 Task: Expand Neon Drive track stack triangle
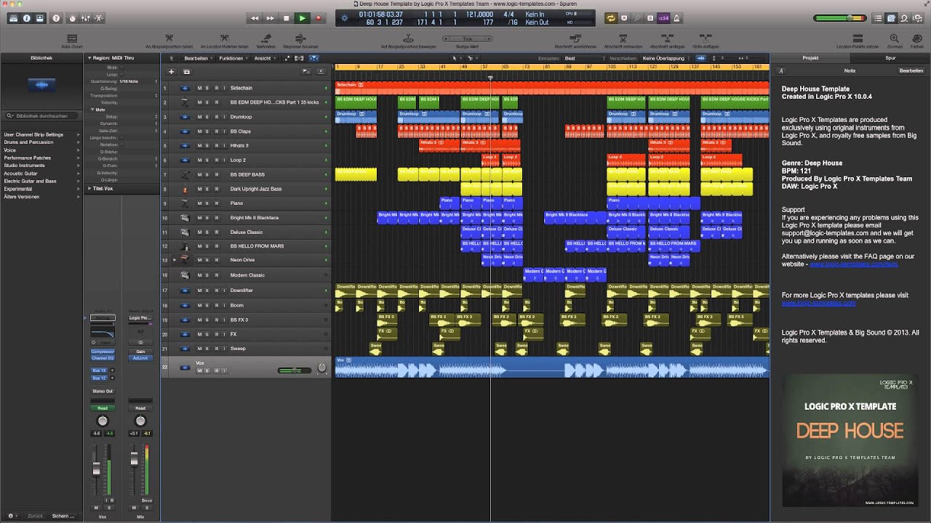(174, 259)
